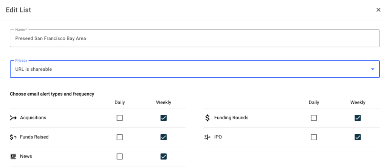Enable daily alerts for IPO
Screen dimensions: 387x167
pos(314,137)
